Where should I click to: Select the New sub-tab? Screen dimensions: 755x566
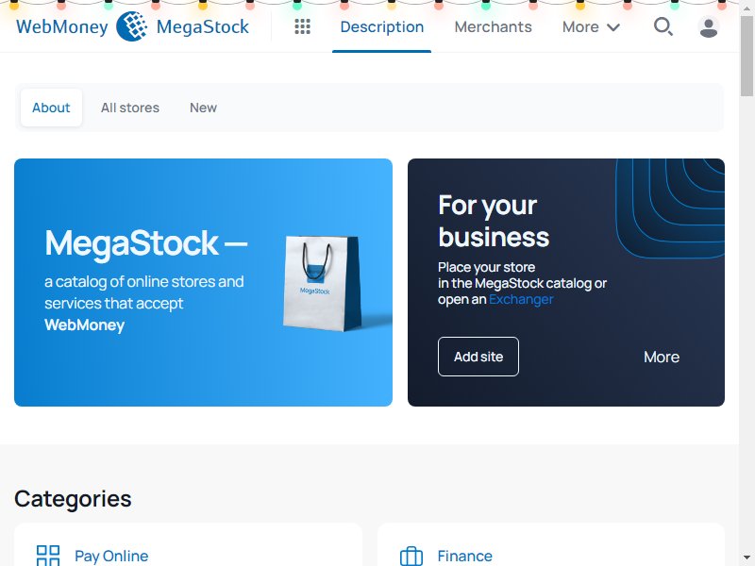[x=203, y=108]
